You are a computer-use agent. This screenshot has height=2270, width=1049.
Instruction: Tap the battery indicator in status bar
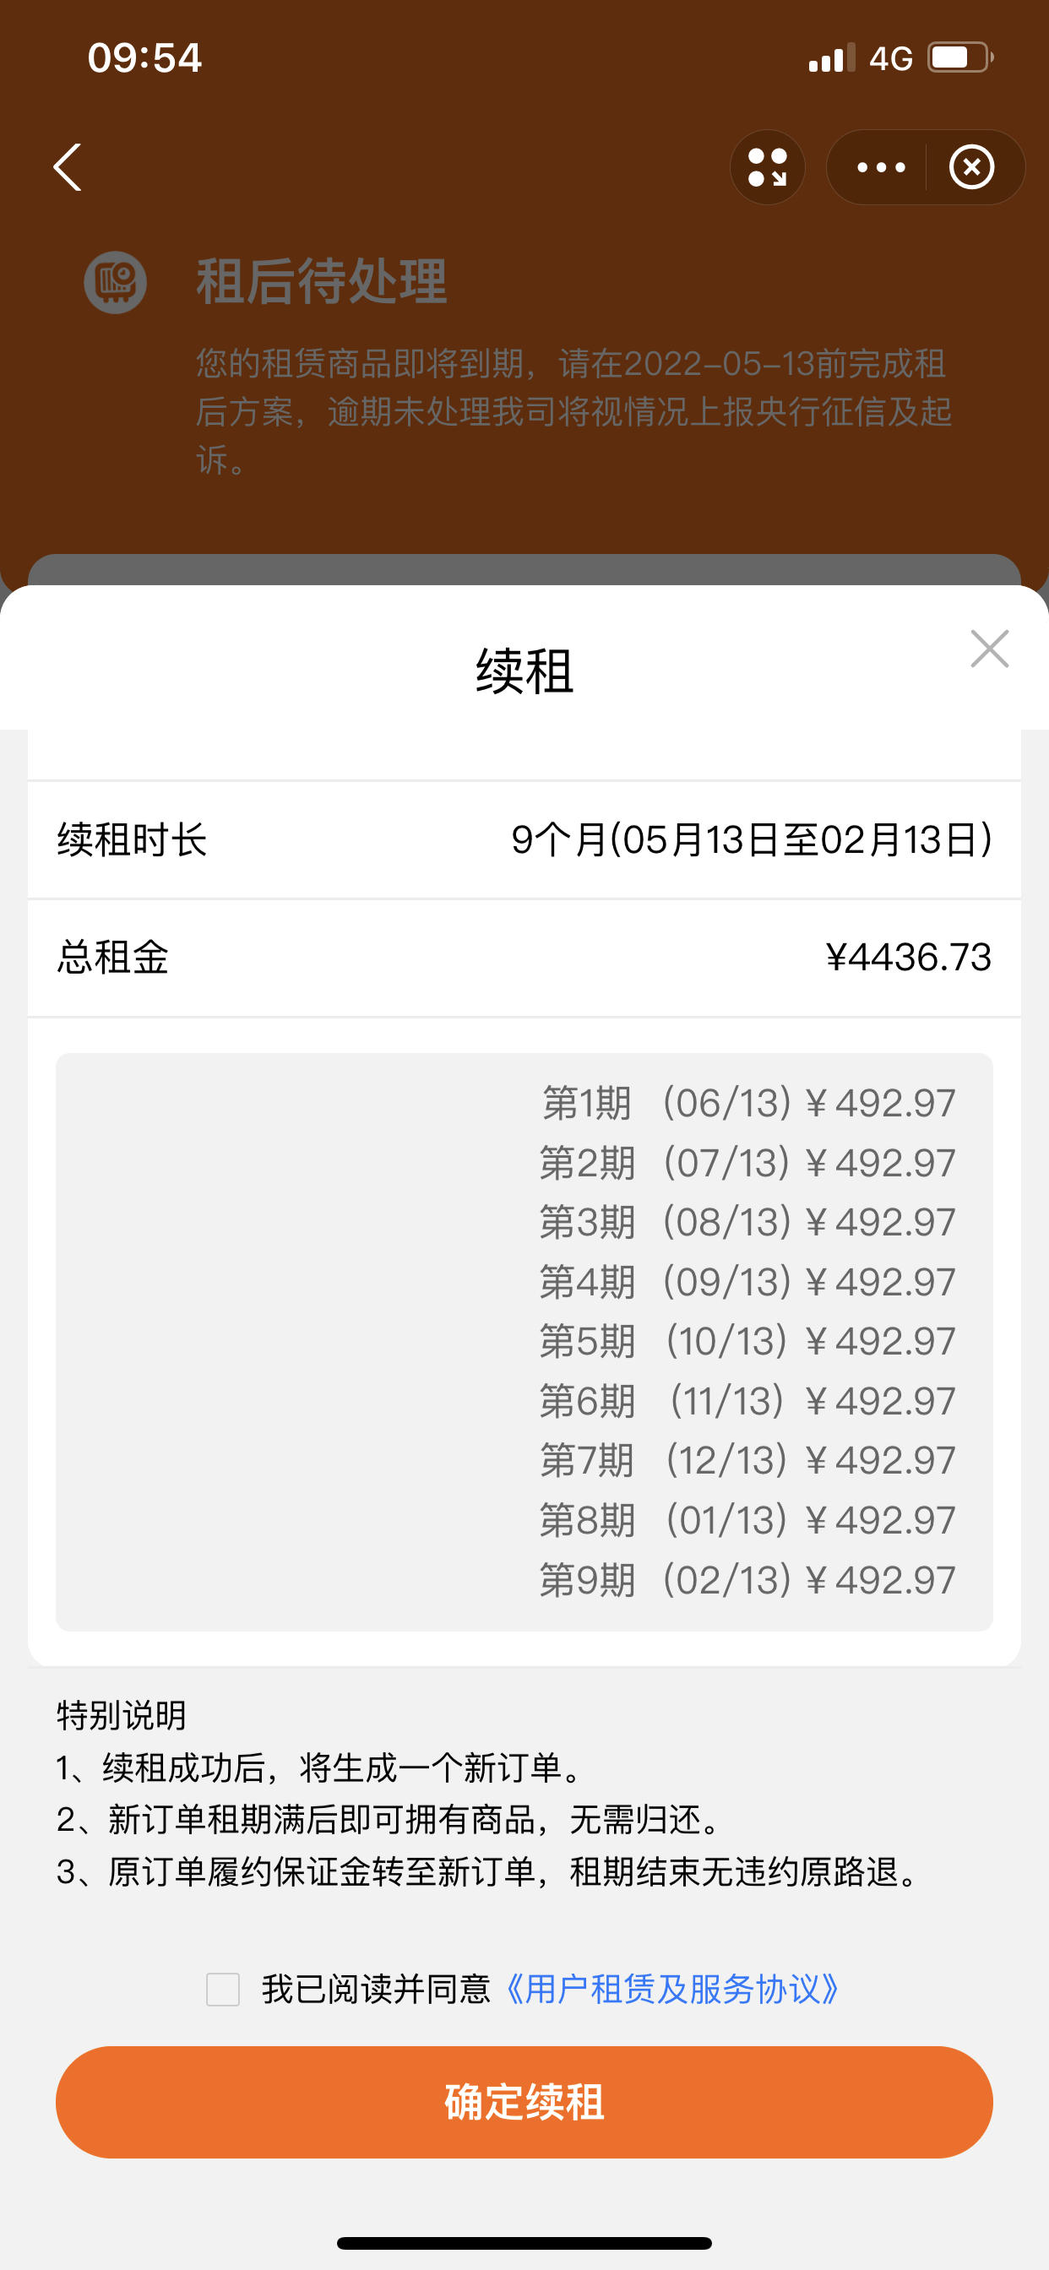pos(961,58)
